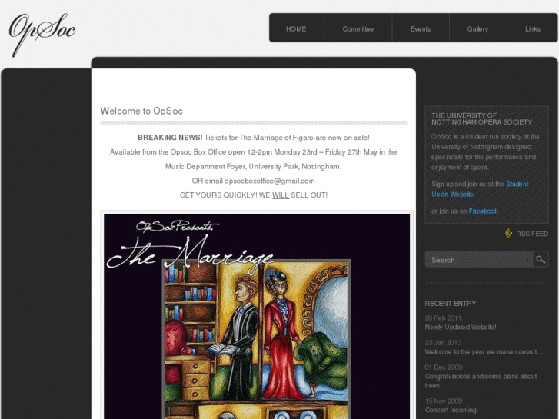Open the Committee menu item
The height and width of the screenshot is (419, 559).
tap(358, 29)
